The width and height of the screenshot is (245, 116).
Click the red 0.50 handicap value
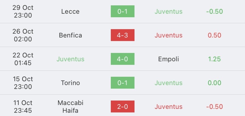point(214,35)
